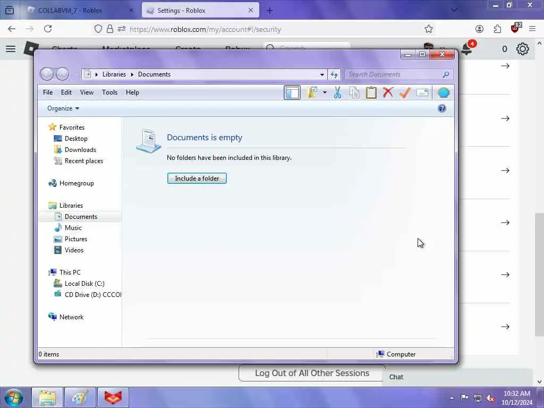This screenshot has width=544, height=408.
Task: Open the browser extensions puzzle icon
Action: point(497,29)
